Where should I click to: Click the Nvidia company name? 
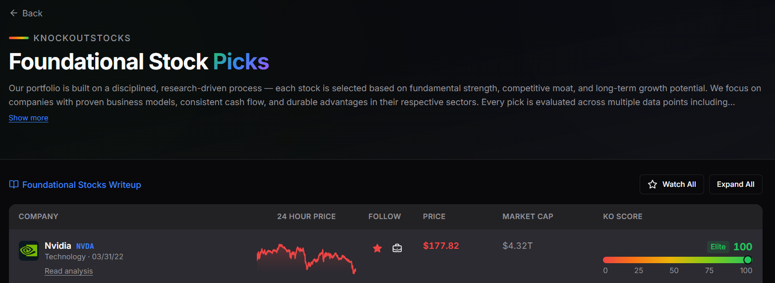point(58,246)
